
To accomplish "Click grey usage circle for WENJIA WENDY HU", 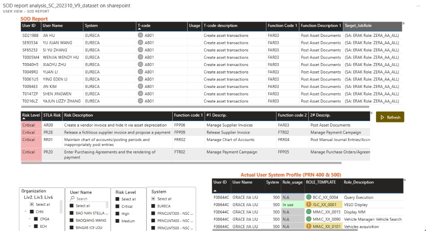I will 140,57.
